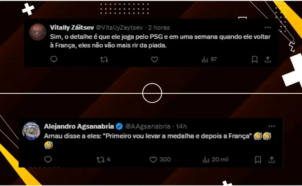The image size is (302, 186).
Task: Open Vitally Záitsev's profile picture
Action: (38, 32)
